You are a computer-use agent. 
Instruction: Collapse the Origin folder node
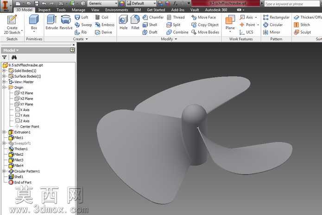[x=4, y=87]
